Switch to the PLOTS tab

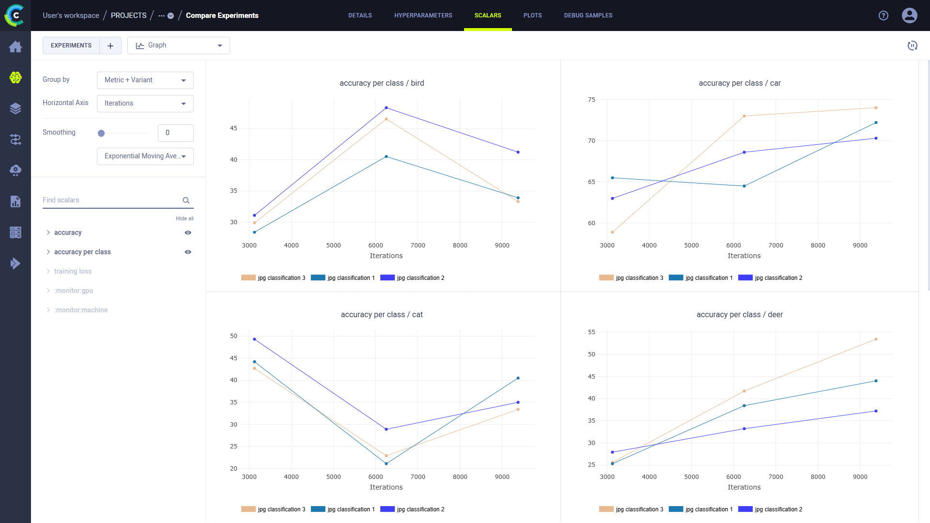(x=532, y=15)
